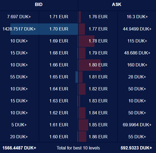
Task: Click the 1.65 EUR bid price
Action: (x=59, y=77)
